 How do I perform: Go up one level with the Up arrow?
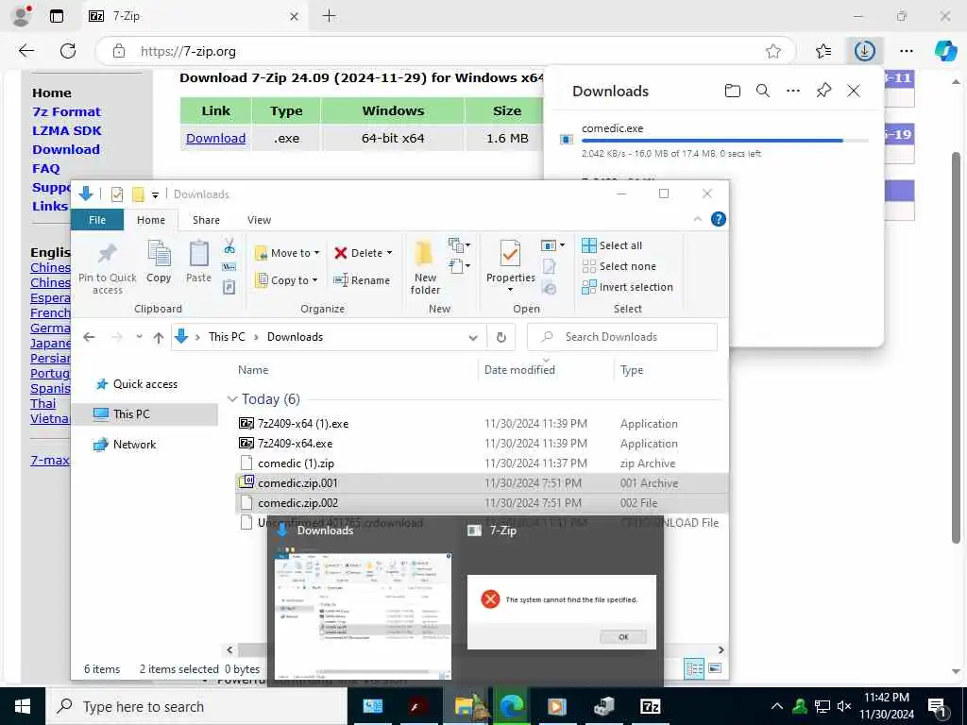pyautogui.click(x=159, y=337)
